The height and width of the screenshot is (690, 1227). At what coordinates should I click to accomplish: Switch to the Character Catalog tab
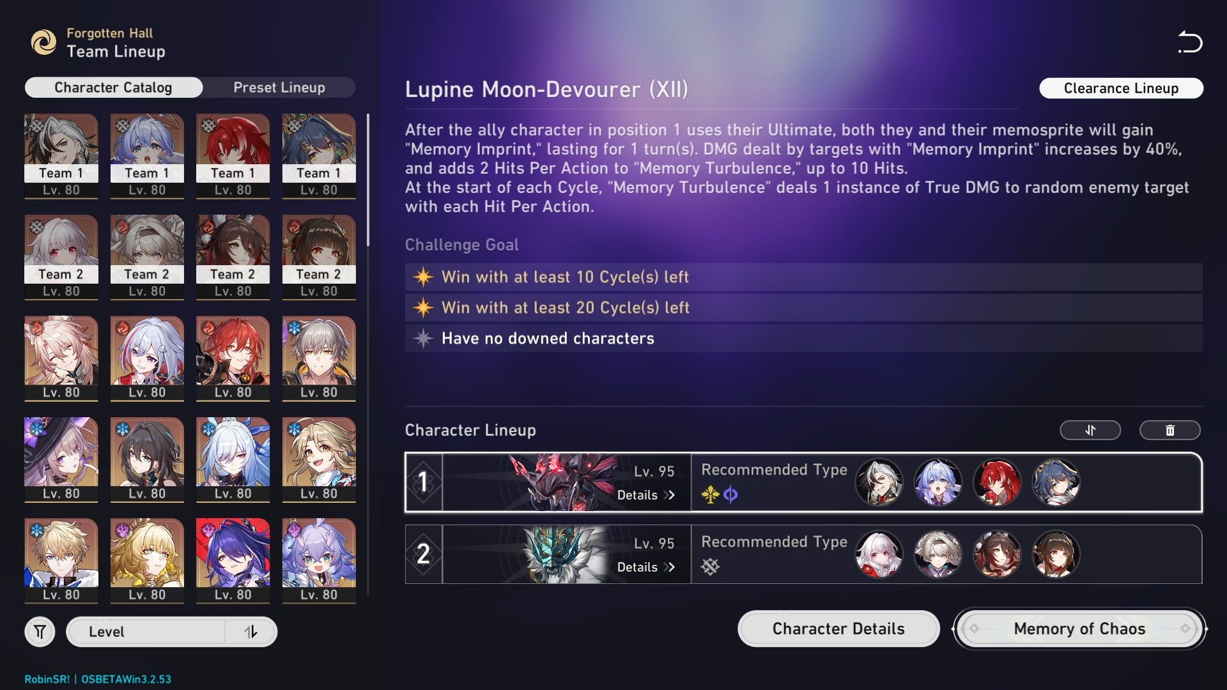(x=113, y=88)
